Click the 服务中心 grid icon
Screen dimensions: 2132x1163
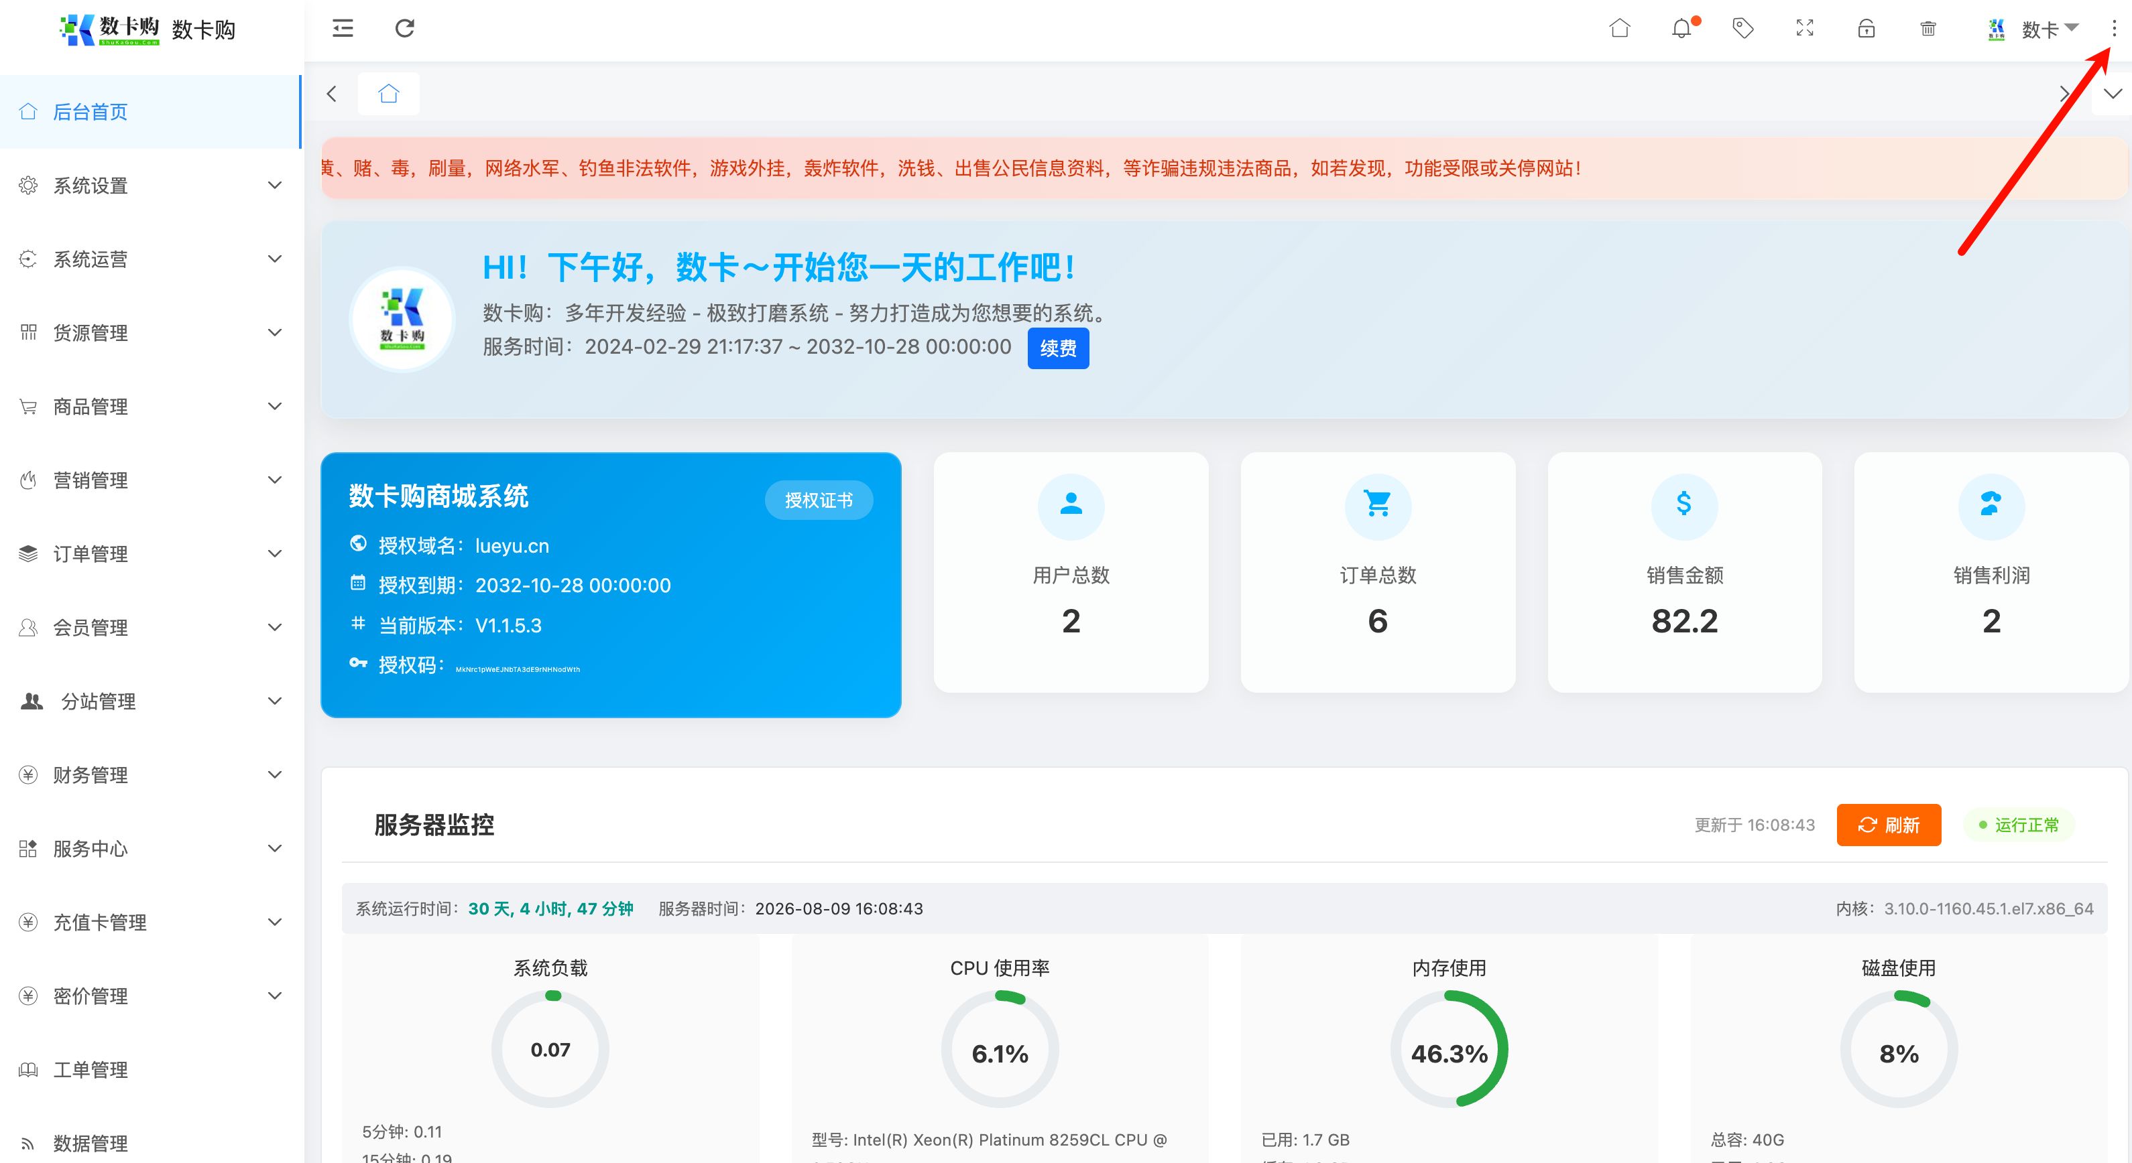click(x=28, y=848)
